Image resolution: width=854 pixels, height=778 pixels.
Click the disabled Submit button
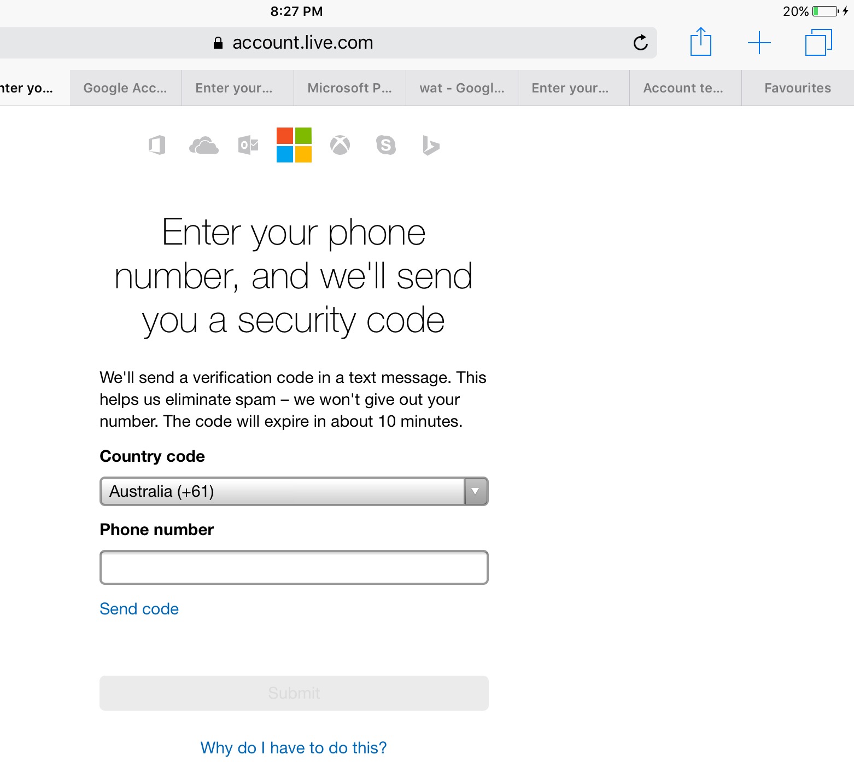coord(294,693)
